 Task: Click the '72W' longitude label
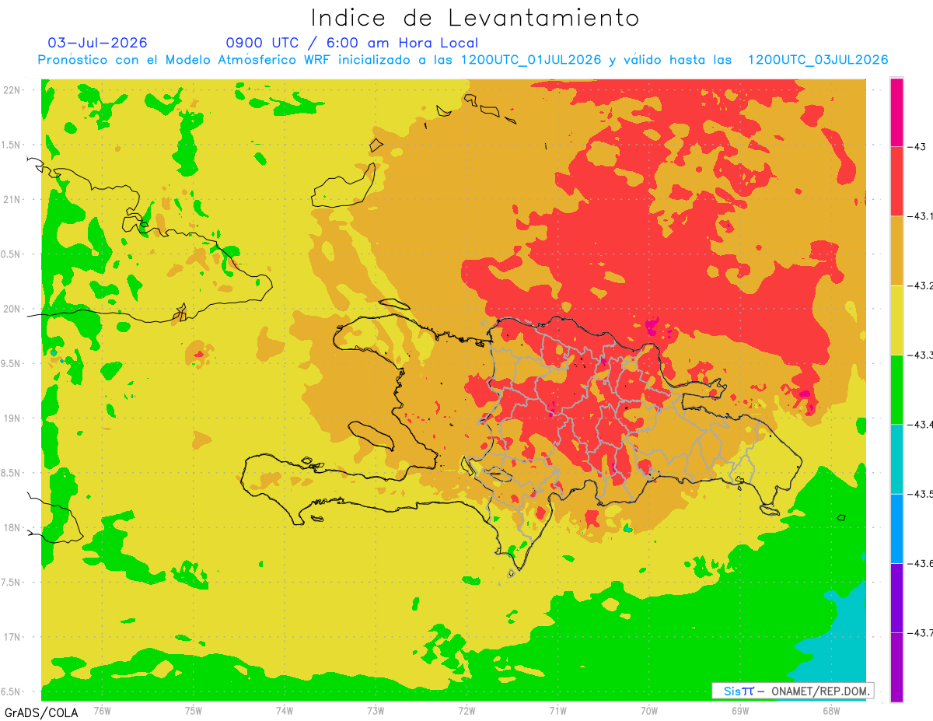click(466, 710)
